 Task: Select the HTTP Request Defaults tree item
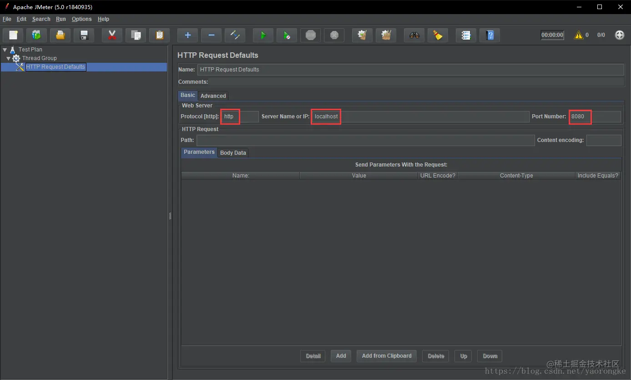[56, 67]
